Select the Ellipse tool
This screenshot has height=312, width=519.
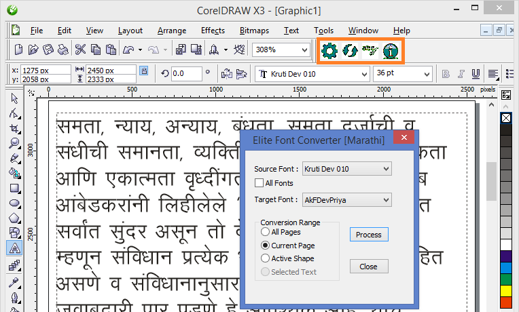click(x=14, y=203)
